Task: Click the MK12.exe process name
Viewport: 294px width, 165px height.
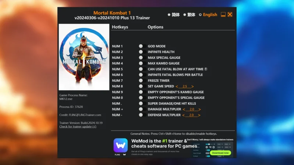Action: (x=66, y=99)
